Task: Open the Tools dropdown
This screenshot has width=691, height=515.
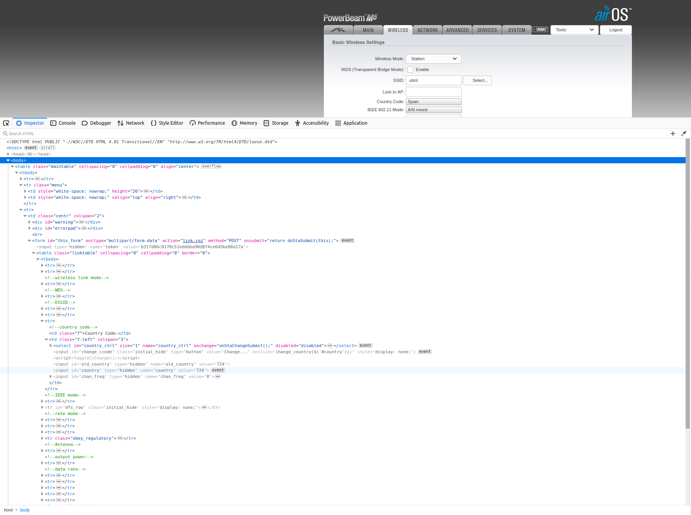Action: coord(574,30)
